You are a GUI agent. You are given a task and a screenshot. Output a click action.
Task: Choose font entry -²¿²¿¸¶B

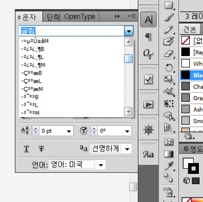[71, 49]
